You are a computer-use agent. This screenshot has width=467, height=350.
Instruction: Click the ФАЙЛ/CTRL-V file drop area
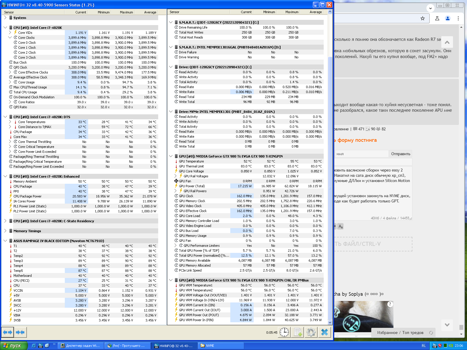373,244
